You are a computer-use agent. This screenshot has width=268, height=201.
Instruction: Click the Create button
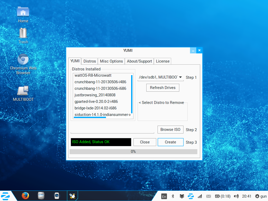171,142
